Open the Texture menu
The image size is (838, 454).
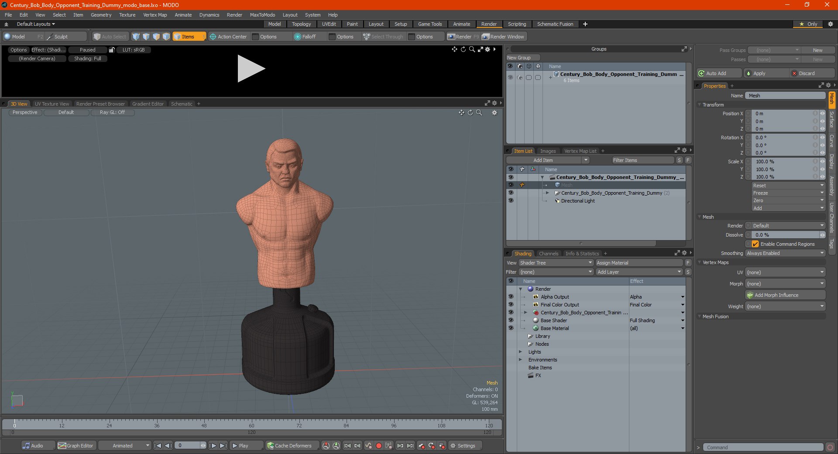pos(127,15)
